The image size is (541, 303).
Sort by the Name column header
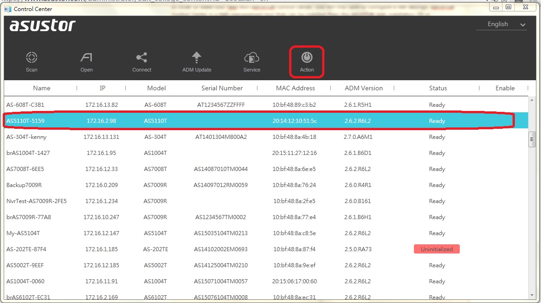(x=42, y=88)
